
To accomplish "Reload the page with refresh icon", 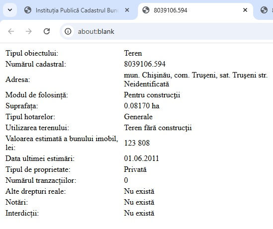I will point(47,31).
